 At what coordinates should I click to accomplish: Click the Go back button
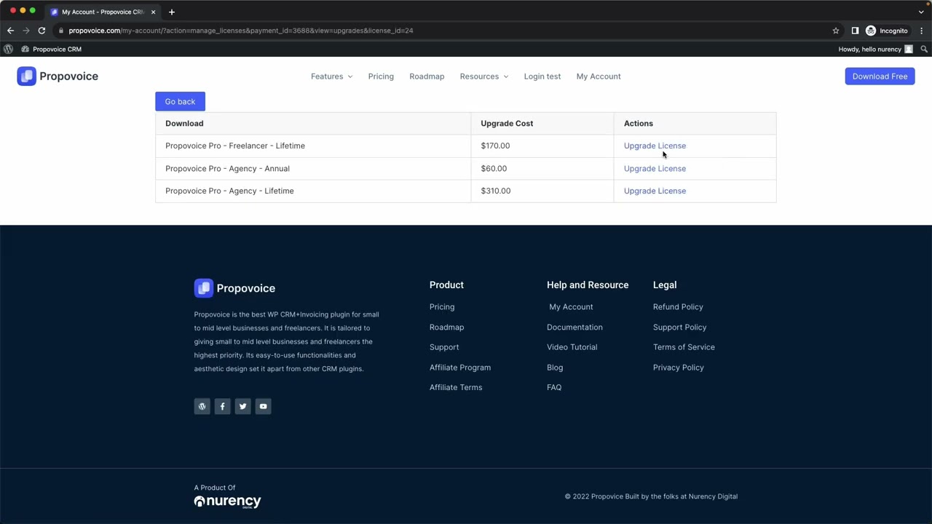pos(180,101)
